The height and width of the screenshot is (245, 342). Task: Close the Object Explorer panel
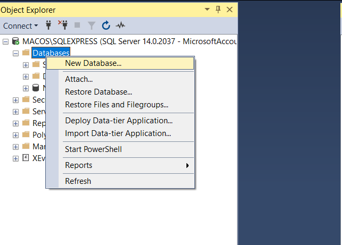[230, 10]
